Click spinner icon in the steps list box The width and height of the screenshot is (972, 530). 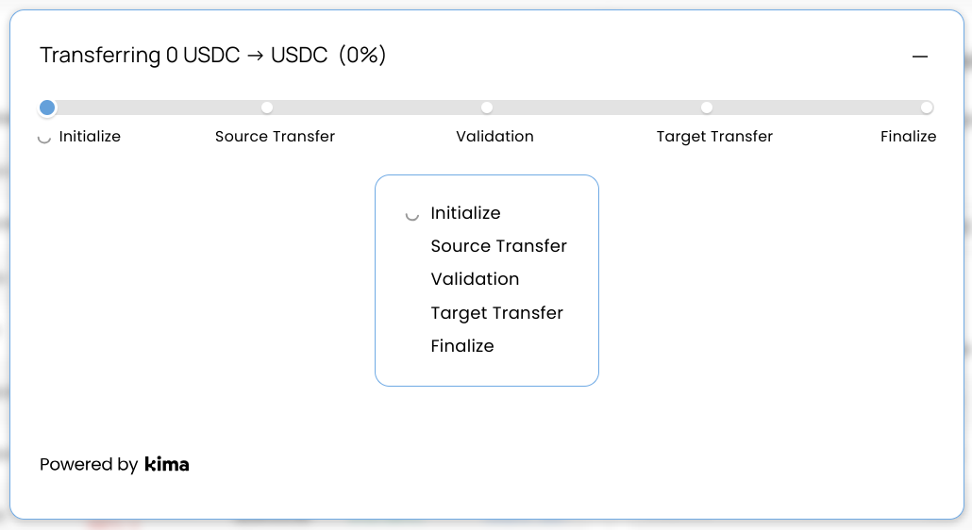(x=411, y=215)
